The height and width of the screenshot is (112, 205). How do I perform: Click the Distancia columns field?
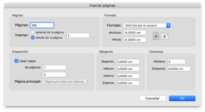point(179,69)
